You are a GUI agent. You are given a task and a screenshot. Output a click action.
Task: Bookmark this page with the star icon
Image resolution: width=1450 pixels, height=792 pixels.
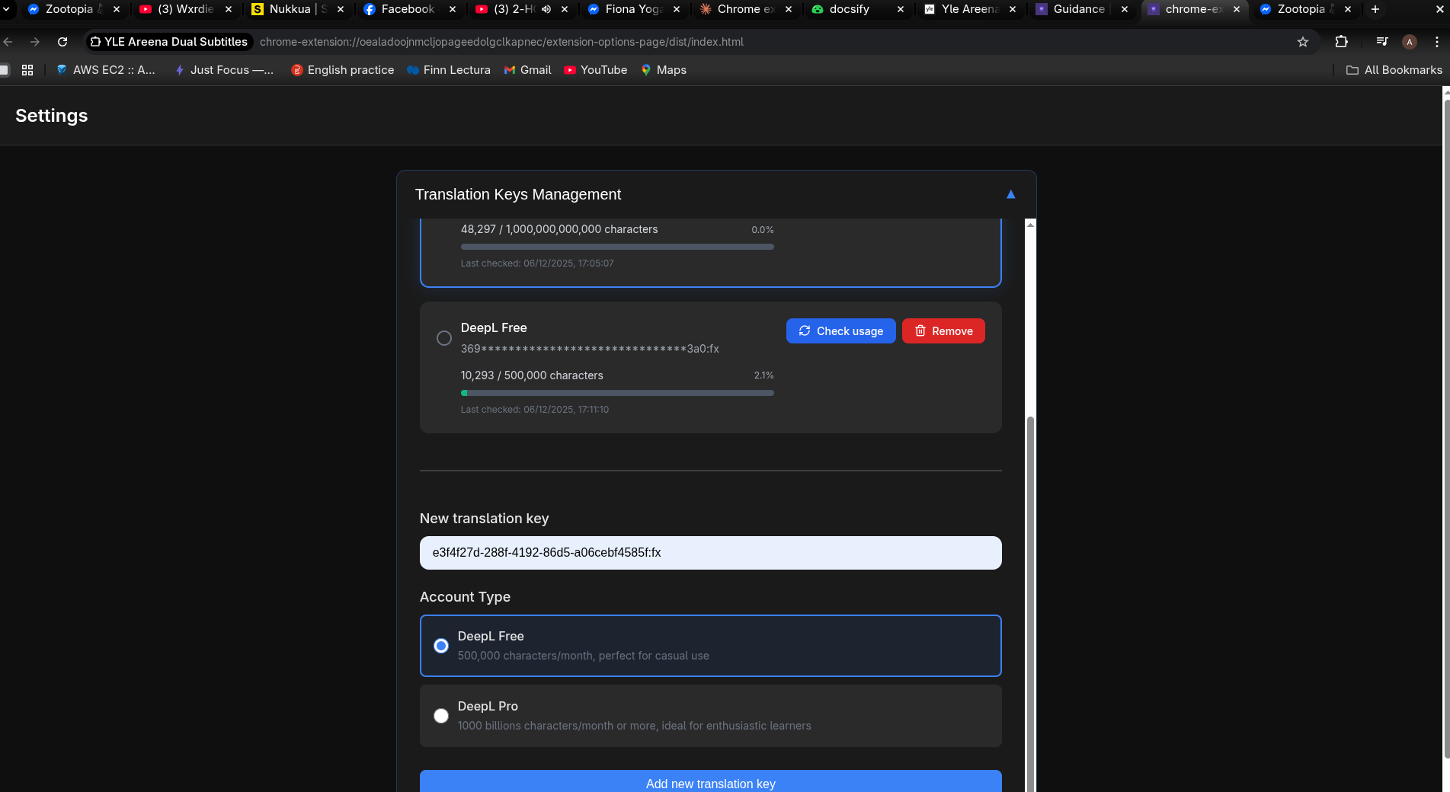click(x=1303, y=42)
